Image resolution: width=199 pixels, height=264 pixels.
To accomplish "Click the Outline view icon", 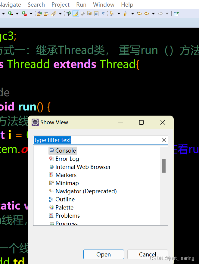I will pyautogui.click(x=51, y=199).
